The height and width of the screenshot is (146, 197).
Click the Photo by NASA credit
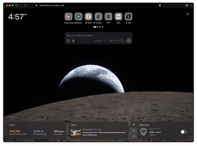pos(12,117)
